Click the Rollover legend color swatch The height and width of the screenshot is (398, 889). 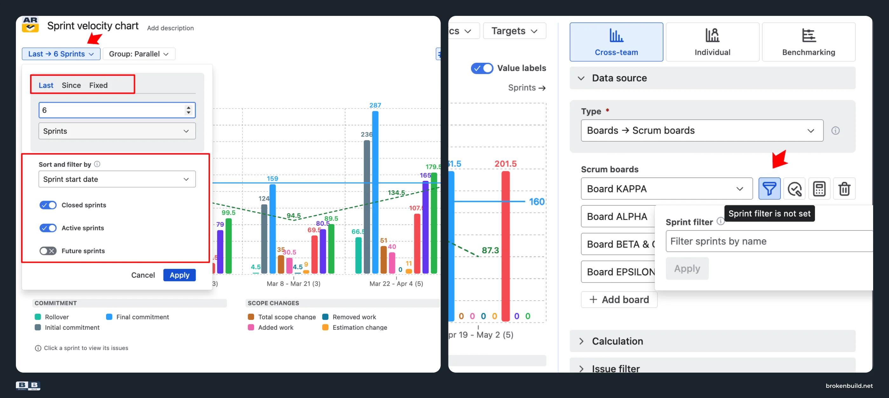pyautogui.click(x=37, y=317)
